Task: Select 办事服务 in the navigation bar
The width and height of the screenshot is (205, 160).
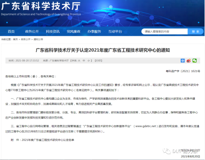Action: click(x=94, y=31)
